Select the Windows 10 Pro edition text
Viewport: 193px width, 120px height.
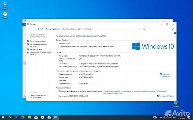[64, 43]
